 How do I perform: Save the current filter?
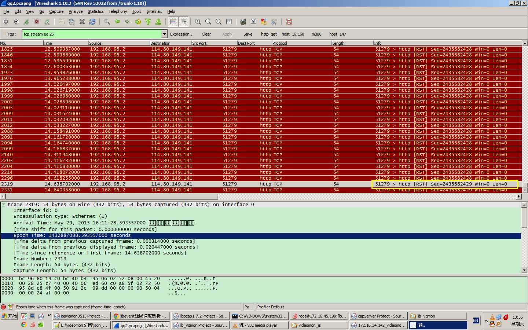tap(248, 34)
